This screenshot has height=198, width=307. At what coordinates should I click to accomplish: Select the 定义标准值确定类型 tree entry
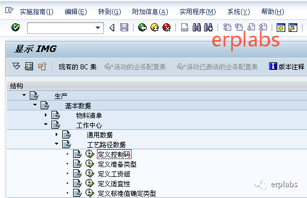tap(127, 194)
